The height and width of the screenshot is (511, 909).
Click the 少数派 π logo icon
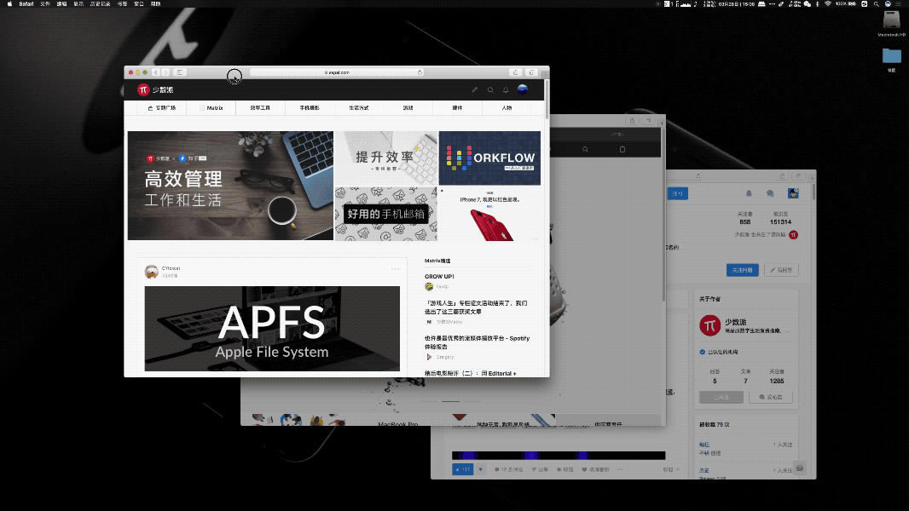[x=143, y=89]
